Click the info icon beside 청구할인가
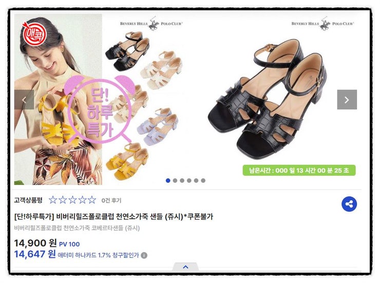 144,255
